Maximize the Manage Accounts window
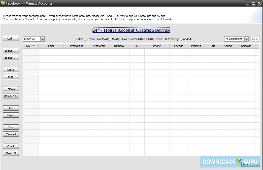Viewport: 263px width, 170px height. tap(254, 3)
